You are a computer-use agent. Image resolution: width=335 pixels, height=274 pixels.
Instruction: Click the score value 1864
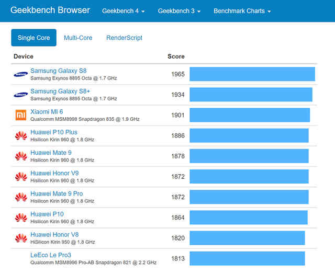178,218
